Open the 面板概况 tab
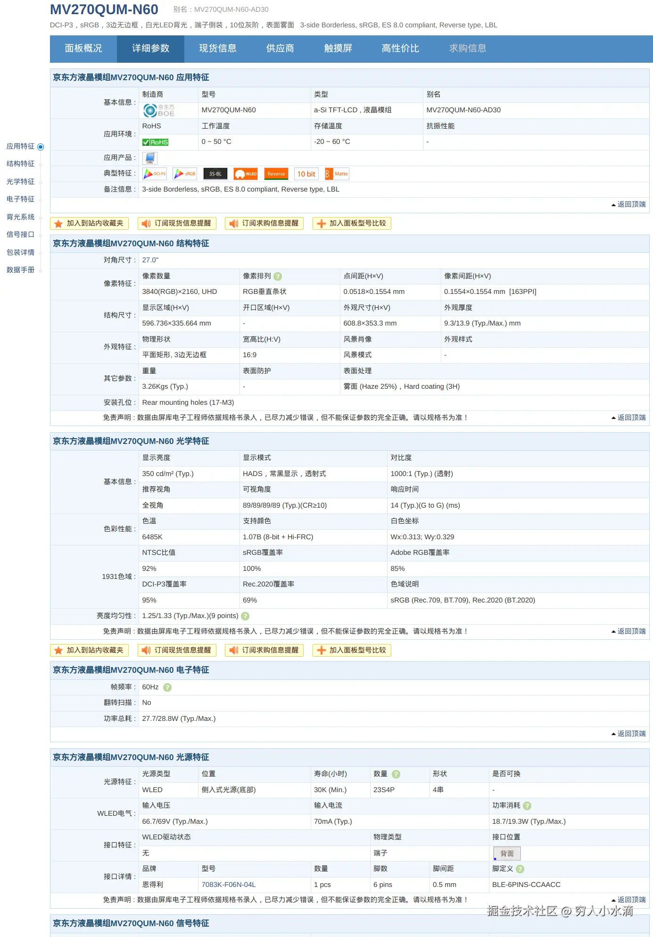Image resolution: width=653 pixels, height=937 pixels. click(83, 49)
